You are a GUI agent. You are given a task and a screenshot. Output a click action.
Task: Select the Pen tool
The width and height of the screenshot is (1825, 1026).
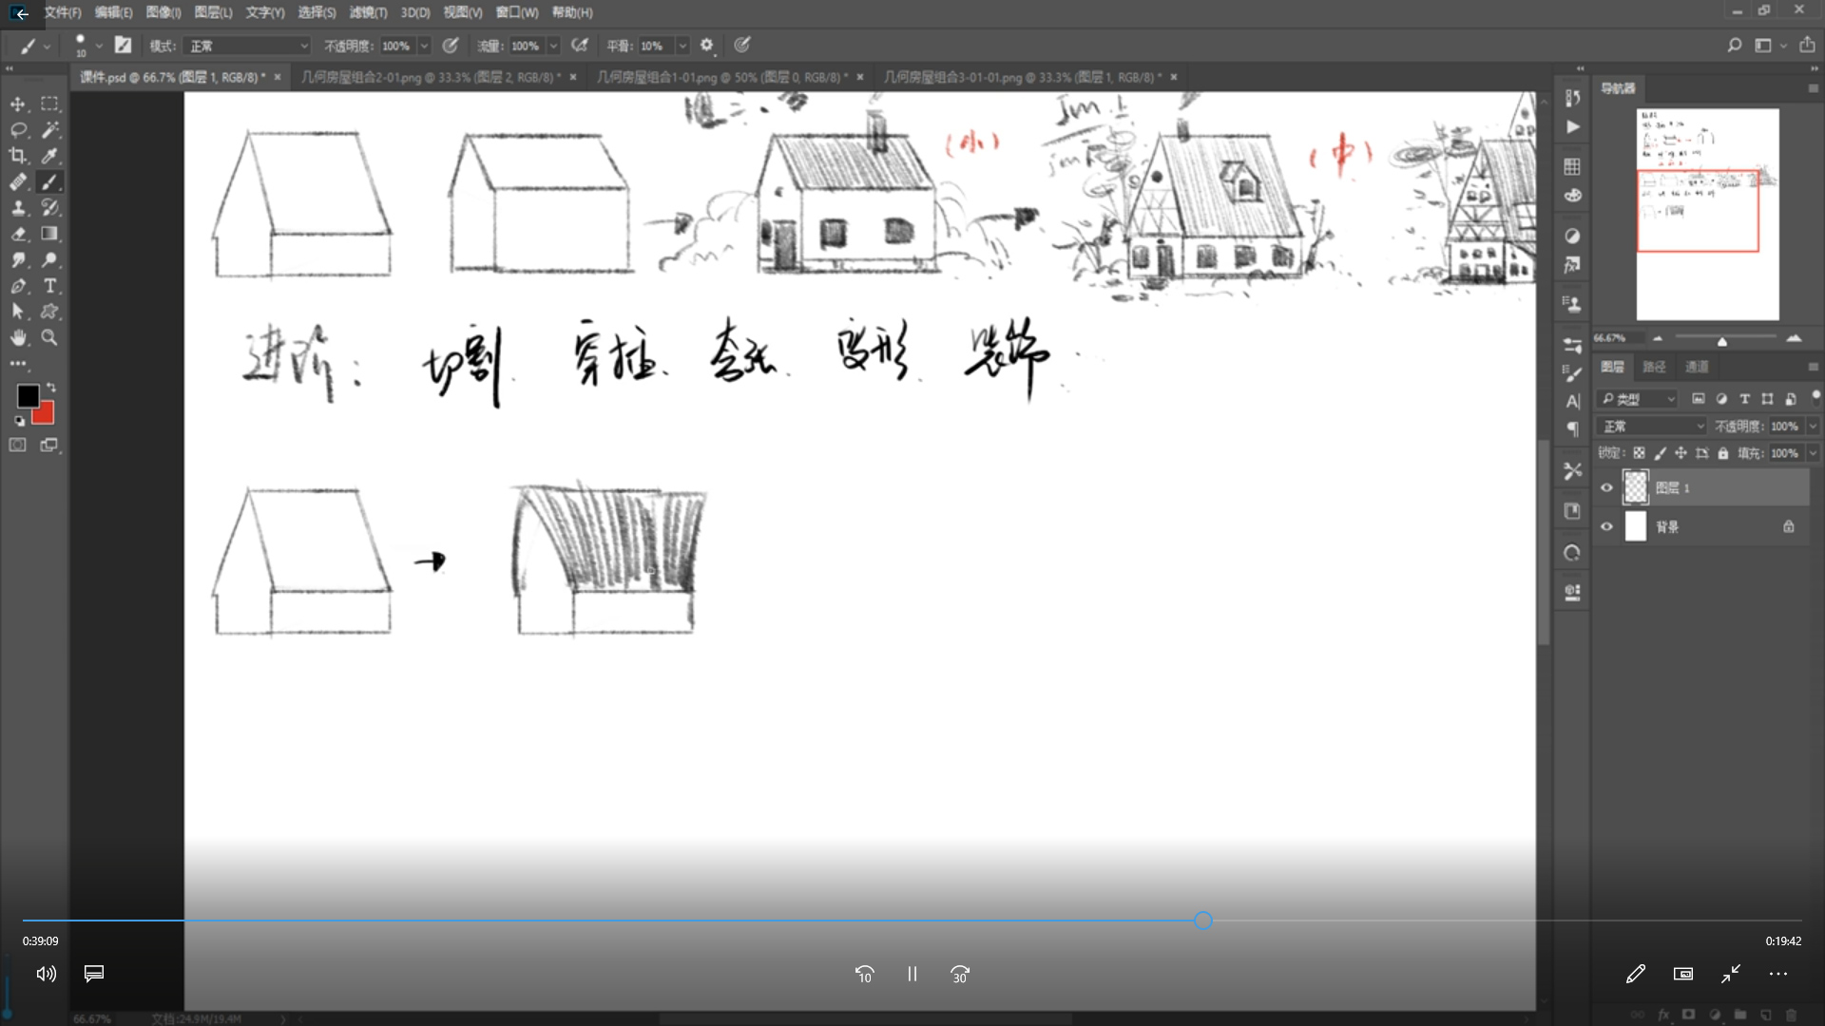tap(18, 285)
